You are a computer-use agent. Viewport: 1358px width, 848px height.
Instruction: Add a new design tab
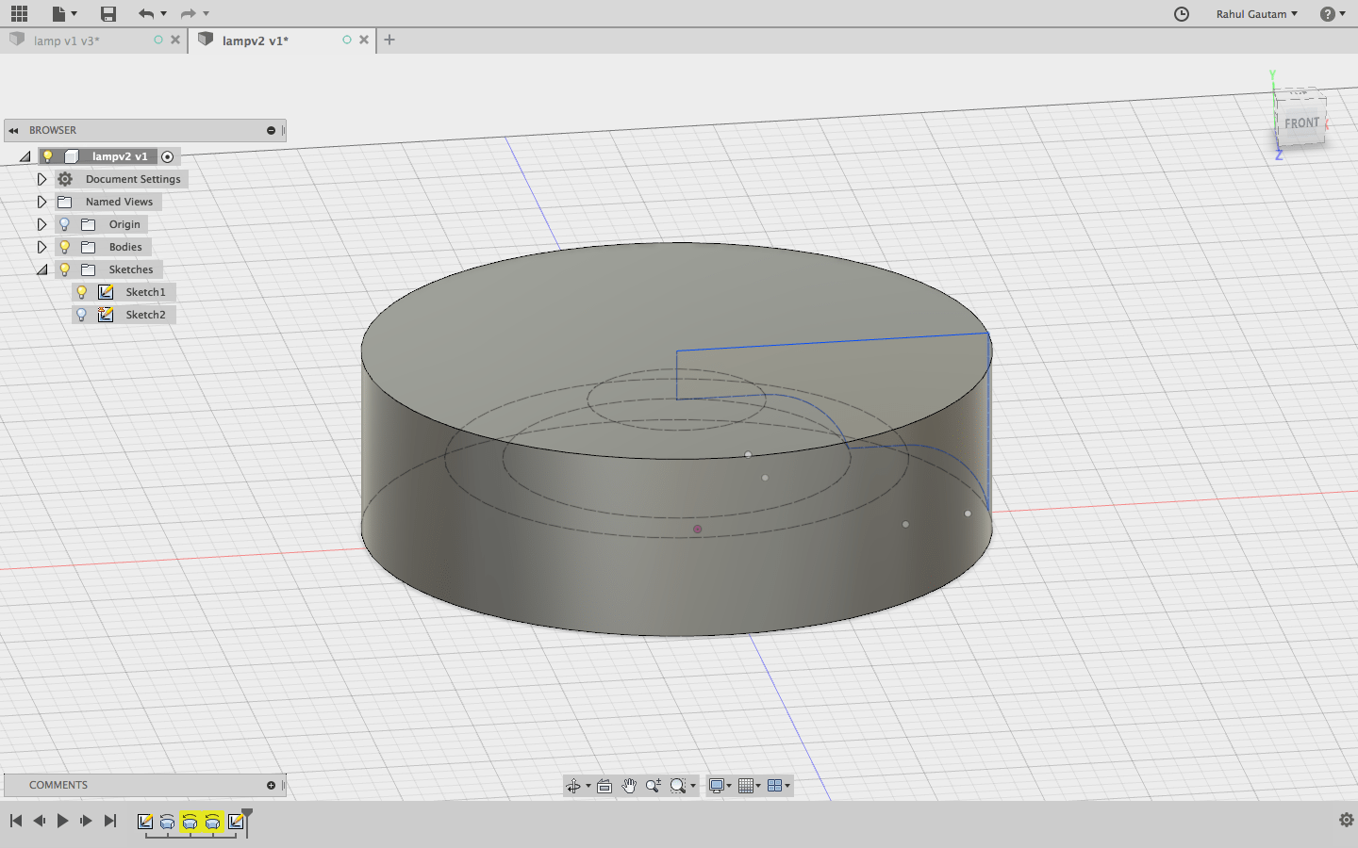coord(389,40)
